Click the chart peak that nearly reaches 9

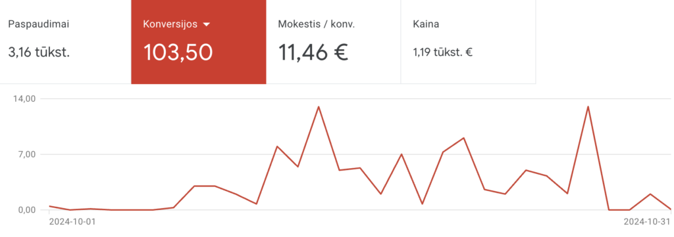(x=463, y=138)
